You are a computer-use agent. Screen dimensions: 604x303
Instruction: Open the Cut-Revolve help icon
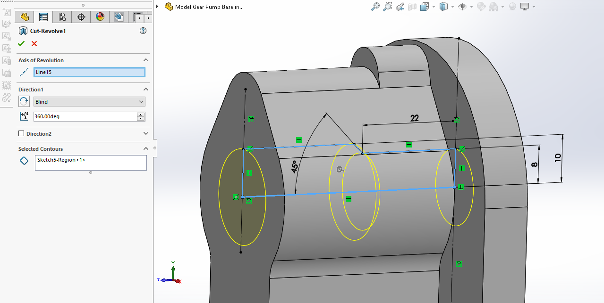pos(143,31)
